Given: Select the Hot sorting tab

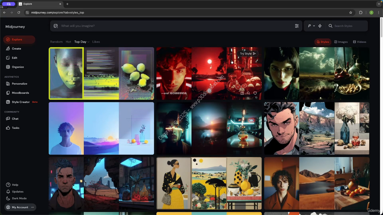Looking at the screenshot, I should point(68,42).
